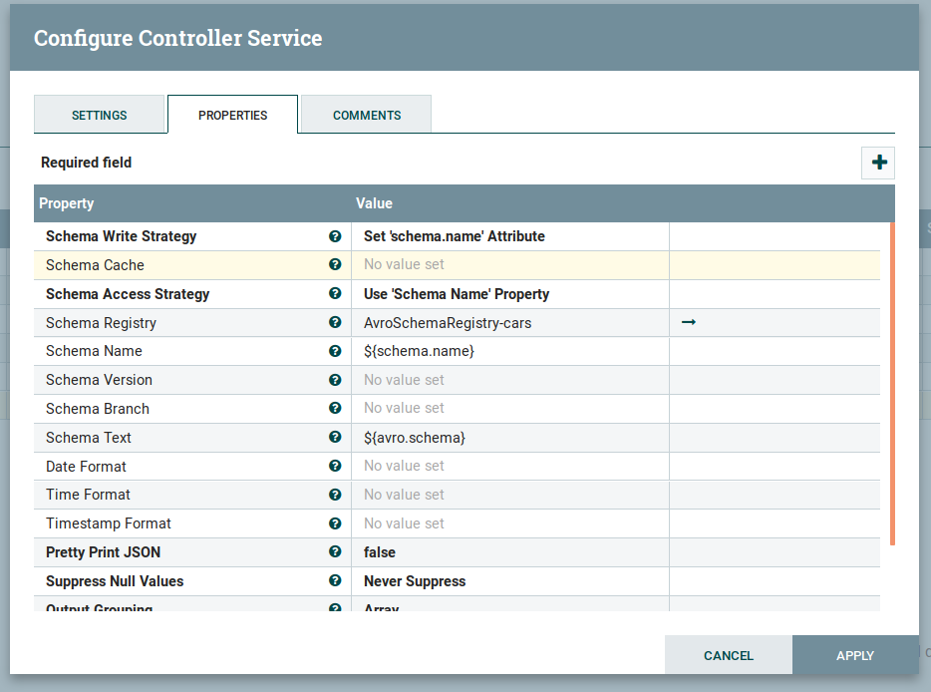Screen dimensions: 931x692
Task: Open the Schema Access Strategy value selector
Action: click(508, 294)
